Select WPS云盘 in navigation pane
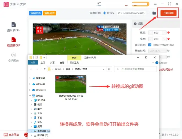Screen dimensions: 182x139 click(40, 84)
